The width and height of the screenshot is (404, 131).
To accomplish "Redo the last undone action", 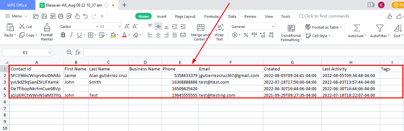I will tap(94, 16).
